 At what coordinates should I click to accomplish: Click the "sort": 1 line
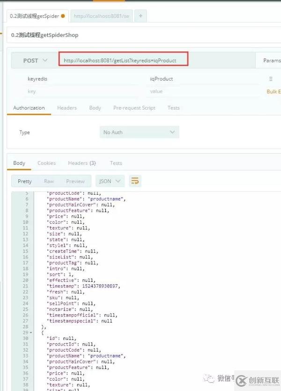pyautogui.click(x=60, y=274)
